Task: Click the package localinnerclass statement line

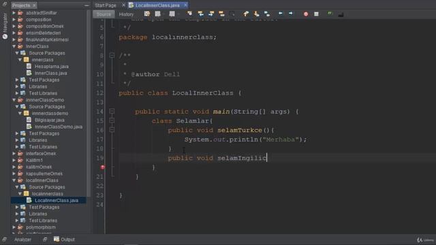Action: pyautogui.click(x=168, y=37)
